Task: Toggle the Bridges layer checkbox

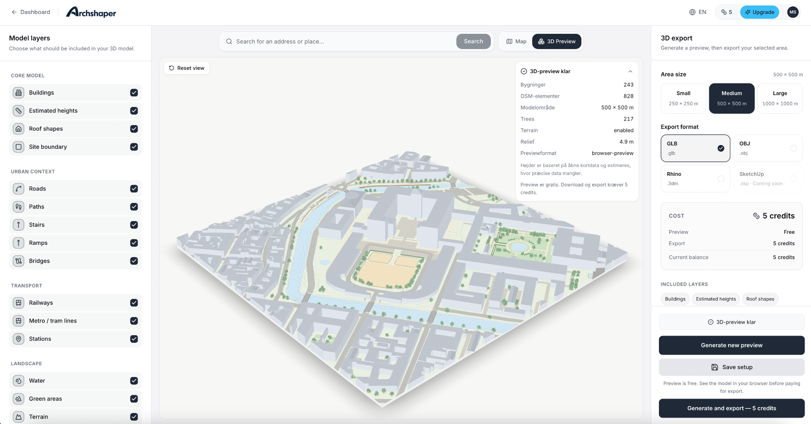Action: [x=134, y=261]
